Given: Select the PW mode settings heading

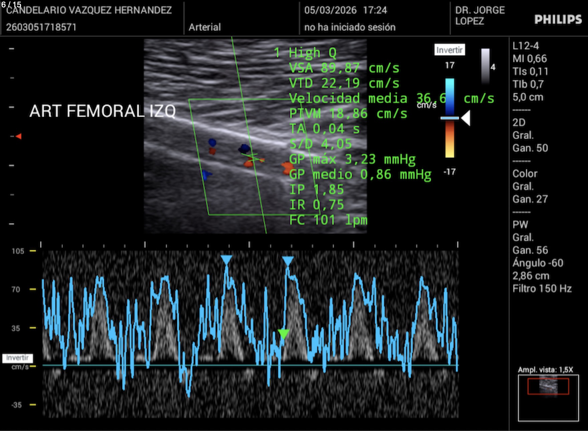Looking at the screenshot, I should pos(520,225).
